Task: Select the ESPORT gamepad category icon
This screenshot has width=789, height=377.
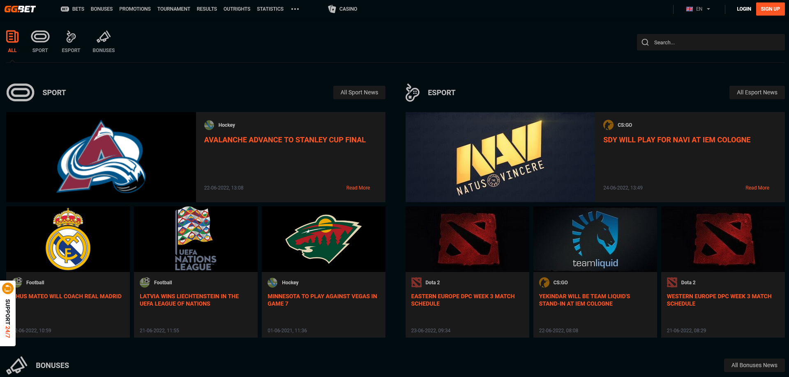Action: click(71, 37)
